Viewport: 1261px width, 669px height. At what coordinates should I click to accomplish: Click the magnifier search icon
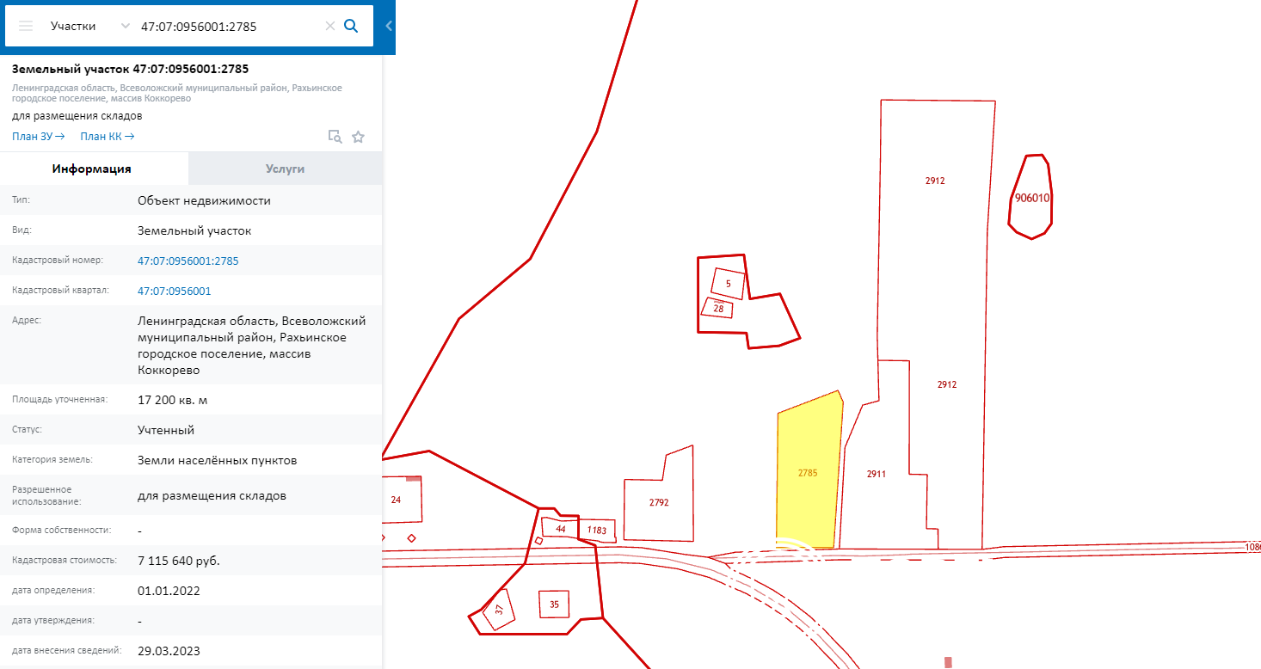coord(351,26)
